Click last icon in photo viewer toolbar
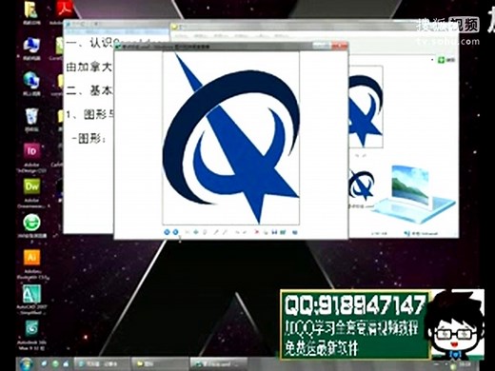495x371 pixels. pos(295,232)
